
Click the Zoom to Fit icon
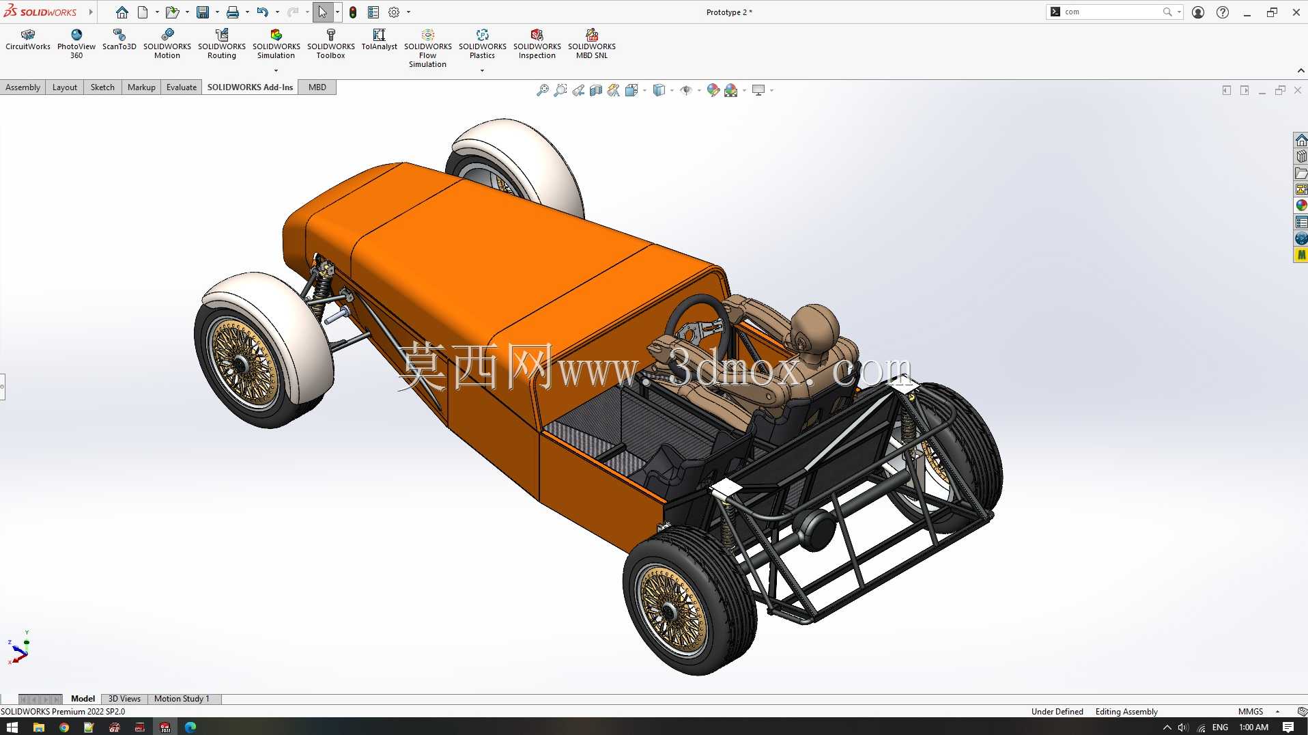tap(543, 90)
